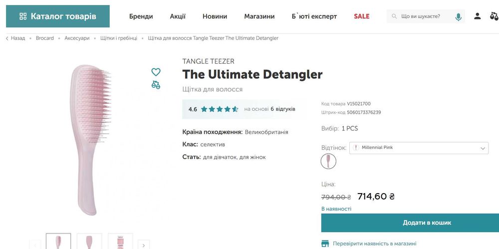Click the star rating icons
The image size is (499, 249).
tap(219, 109)
